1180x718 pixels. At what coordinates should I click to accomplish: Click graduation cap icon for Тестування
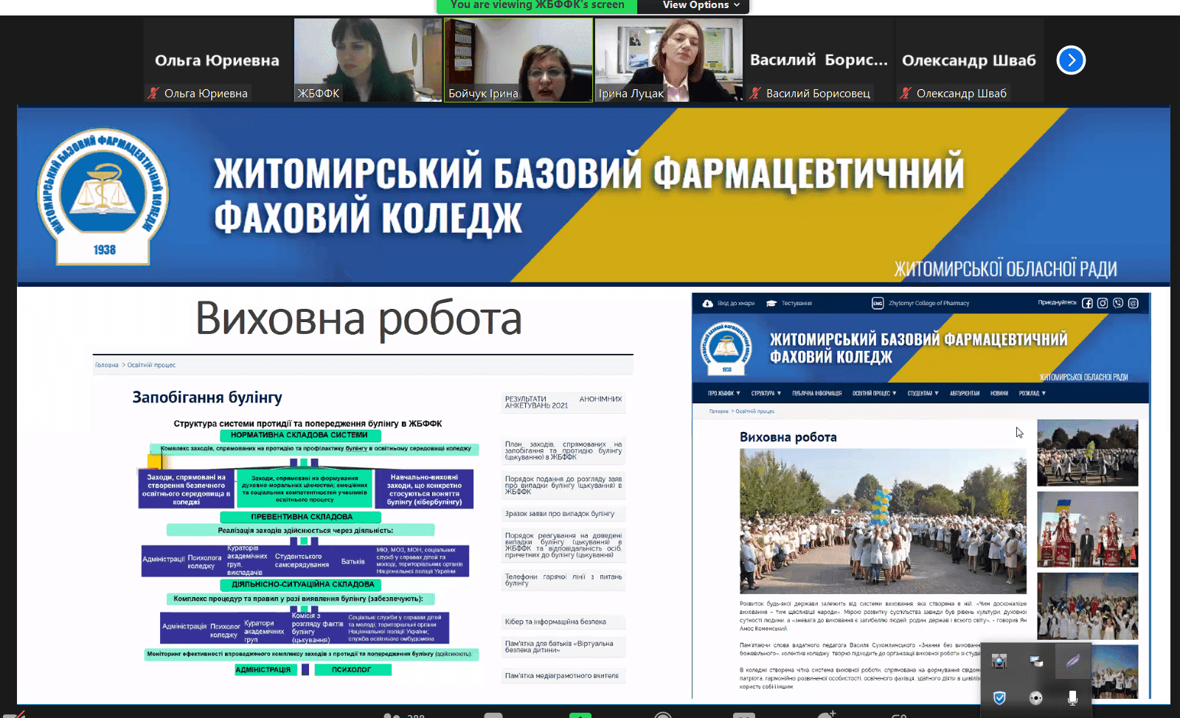pos(771,303)
